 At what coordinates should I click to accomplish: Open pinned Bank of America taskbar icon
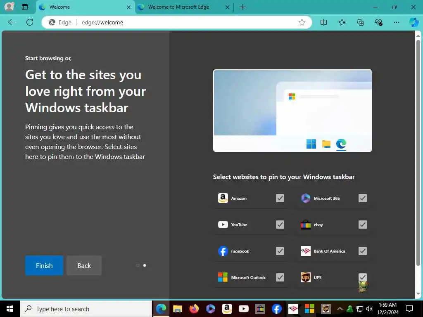[x=293, y=309]
